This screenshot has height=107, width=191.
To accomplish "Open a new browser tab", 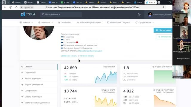I will [x=159, y=2].
